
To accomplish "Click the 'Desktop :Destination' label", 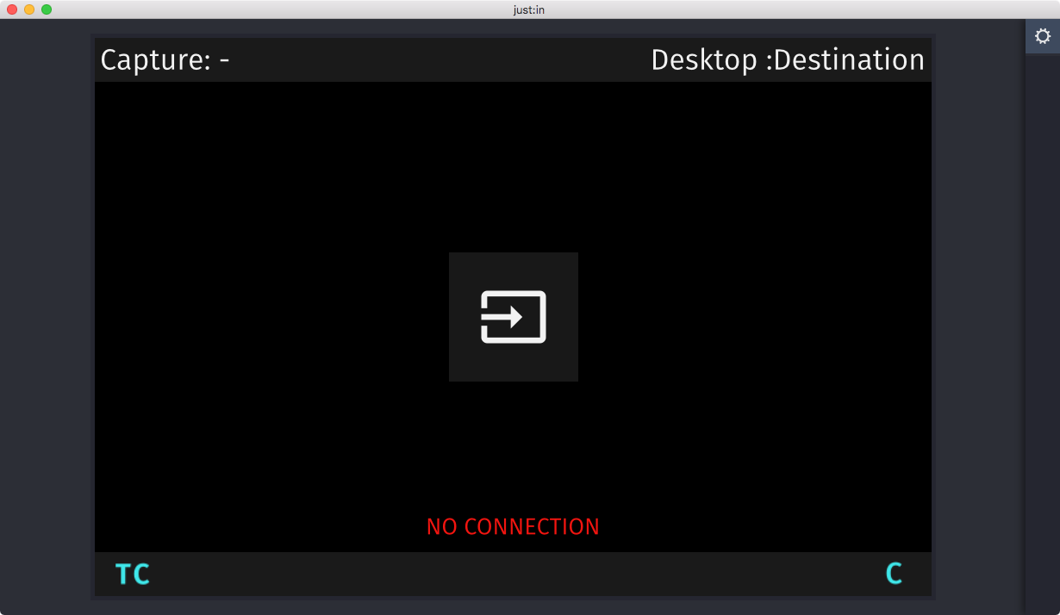I will click(788, 60).
